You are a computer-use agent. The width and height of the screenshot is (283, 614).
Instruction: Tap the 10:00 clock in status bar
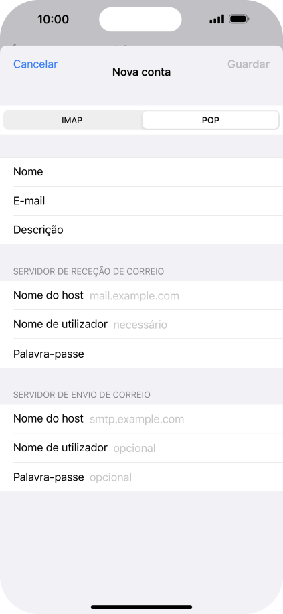coord(54,19)
